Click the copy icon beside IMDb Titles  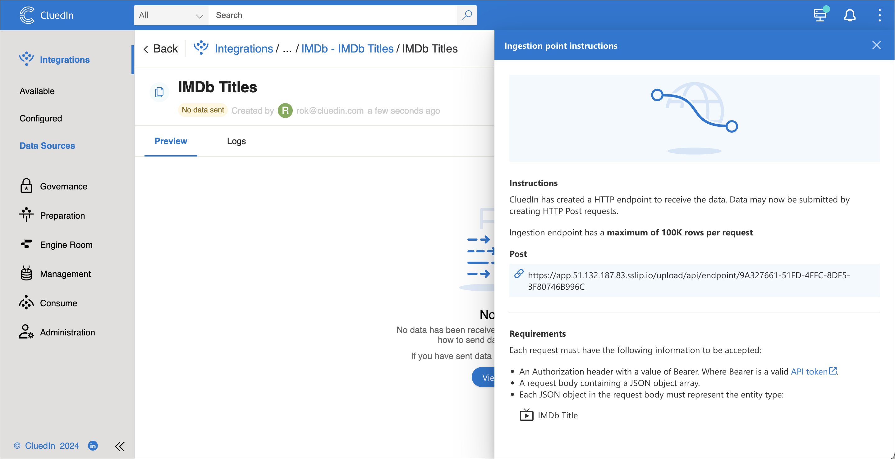pyautogui.click(x=159, y=92)
